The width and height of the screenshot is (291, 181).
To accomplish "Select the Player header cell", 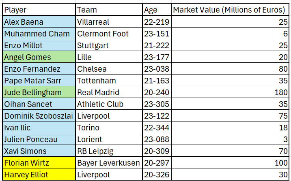I will point(39,9).
